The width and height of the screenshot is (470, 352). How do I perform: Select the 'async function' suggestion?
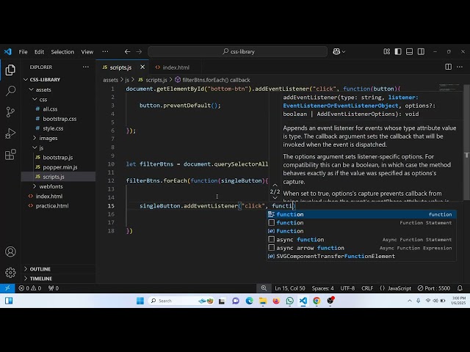pyautogui.click(x=361, y=240)
